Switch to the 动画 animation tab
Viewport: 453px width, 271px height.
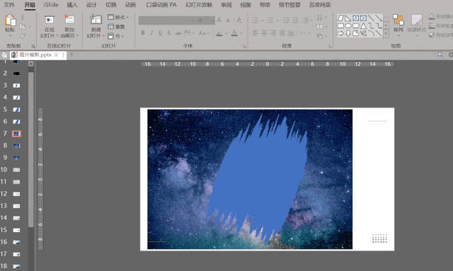coord(130,5)
